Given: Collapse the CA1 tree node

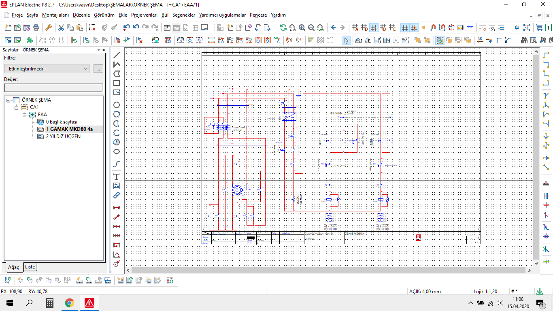Looking at the screenshot, I should 17,107.
